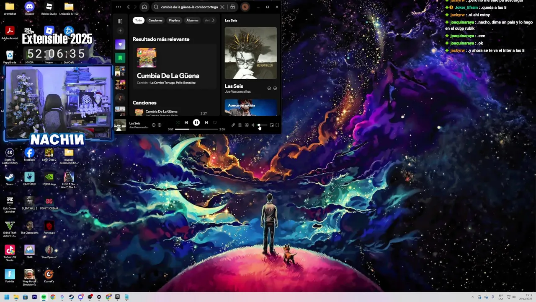Seek on the song progress bar
536x302 pixels.
click(196, 129)
